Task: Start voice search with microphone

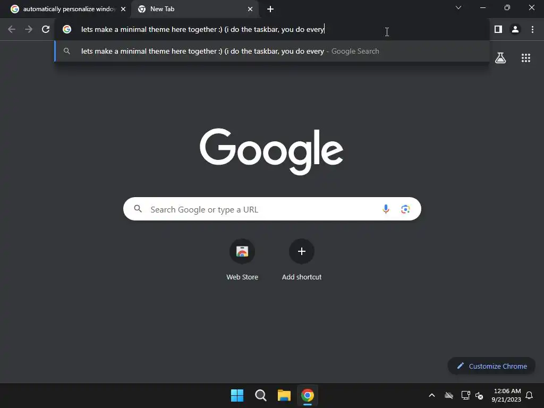Action: (x=386, y=209)
